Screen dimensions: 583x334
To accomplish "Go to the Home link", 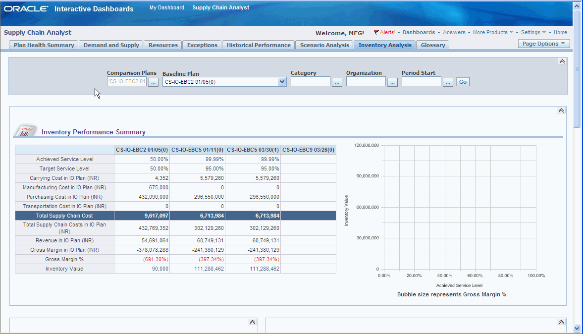I will click(560, 32).
